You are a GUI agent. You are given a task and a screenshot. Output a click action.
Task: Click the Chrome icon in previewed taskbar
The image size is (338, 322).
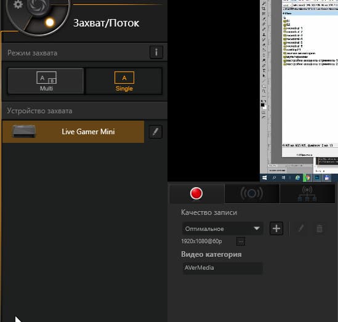coord(308,178)
